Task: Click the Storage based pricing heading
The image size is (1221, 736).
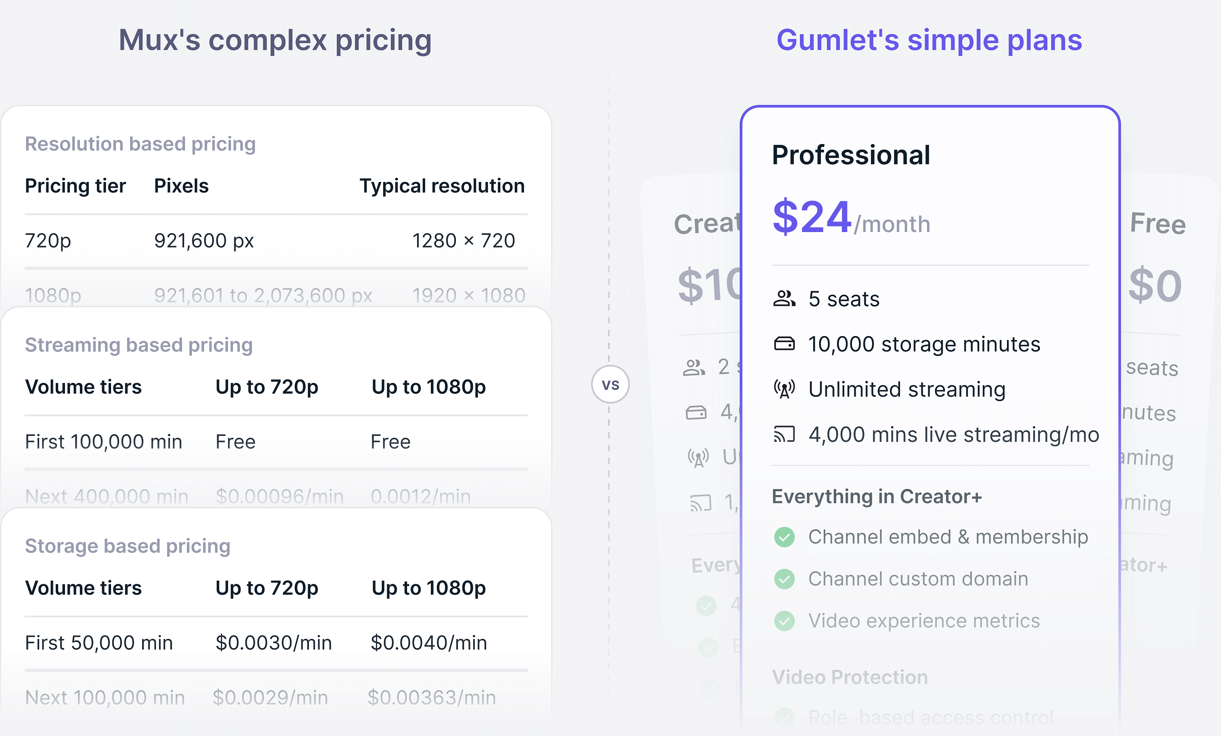Action: pyautogui.click(x=127, y=546)
